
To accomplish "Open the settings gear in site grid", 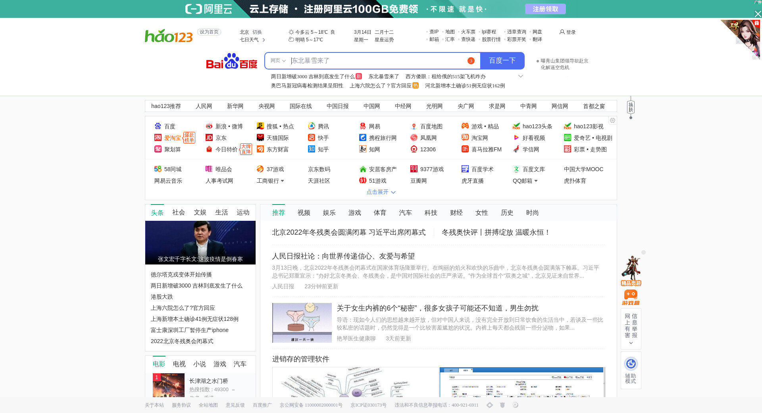I will 612,120.
